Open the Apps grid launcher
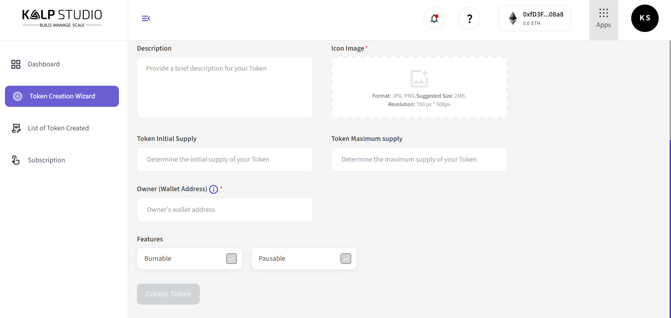The width and height of the screenshot is (671, 318). click(603, 18)
